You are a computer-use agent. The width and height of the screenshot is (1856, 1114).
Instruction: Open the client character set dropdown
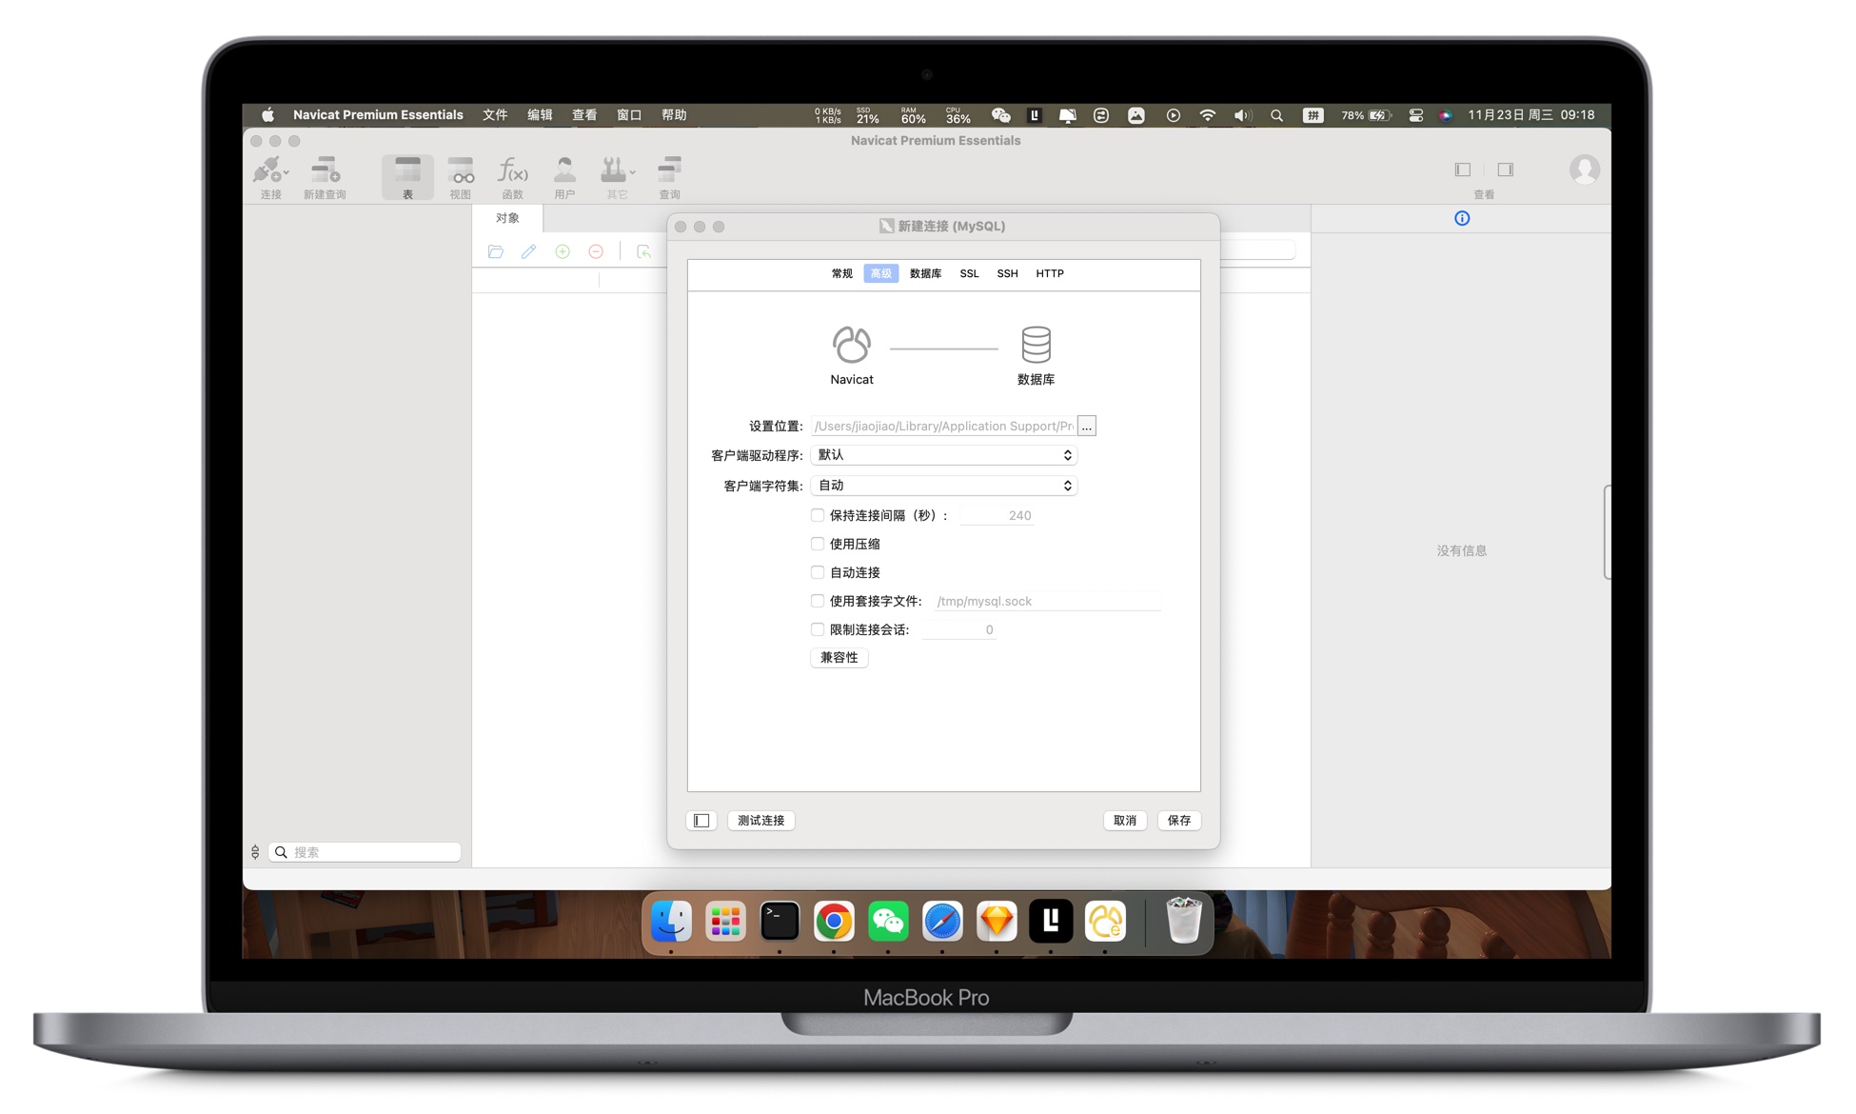[x=943, y=486]
